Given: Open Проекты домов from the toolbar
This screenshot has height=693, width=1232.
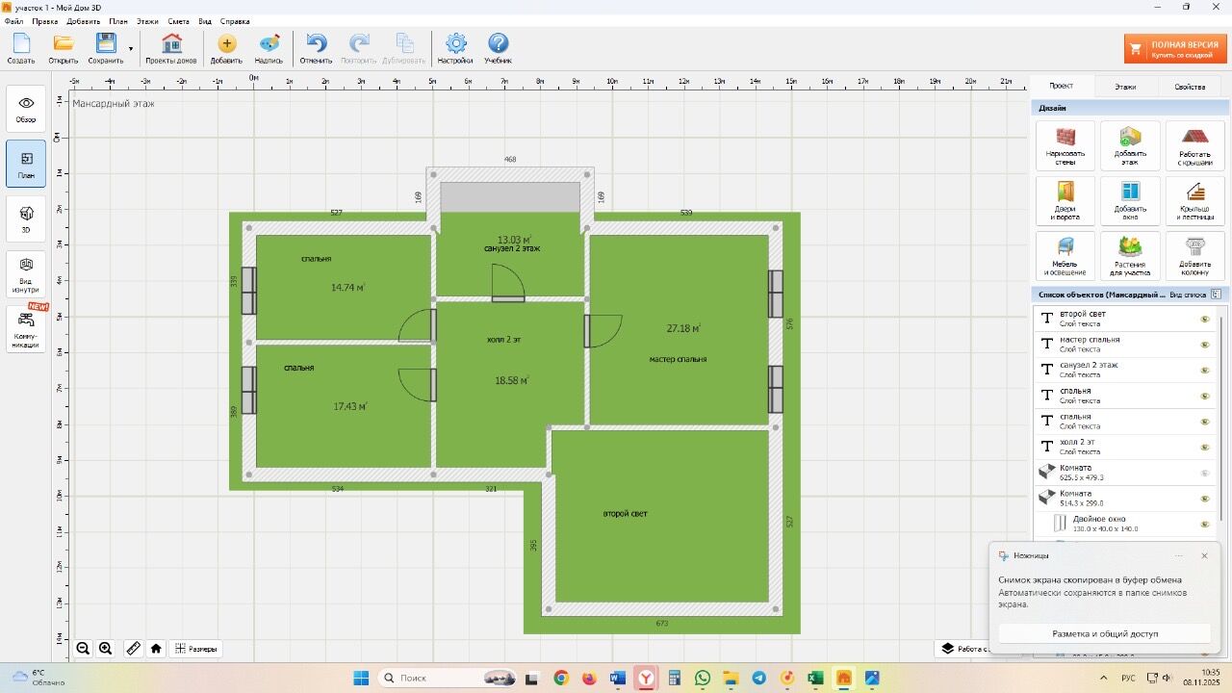Looking at the screenshot, I should pos(171,48).
